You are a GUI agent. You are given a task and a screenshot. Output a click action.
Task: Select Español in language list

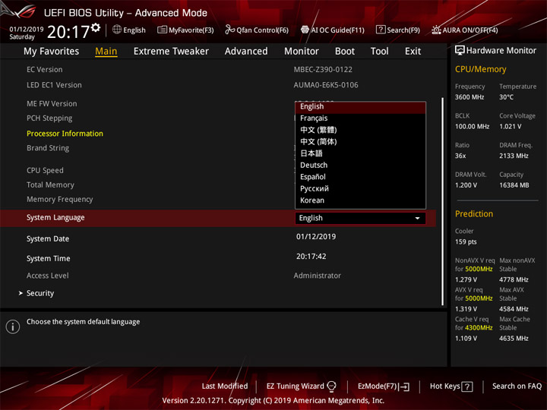click(360, 177)
